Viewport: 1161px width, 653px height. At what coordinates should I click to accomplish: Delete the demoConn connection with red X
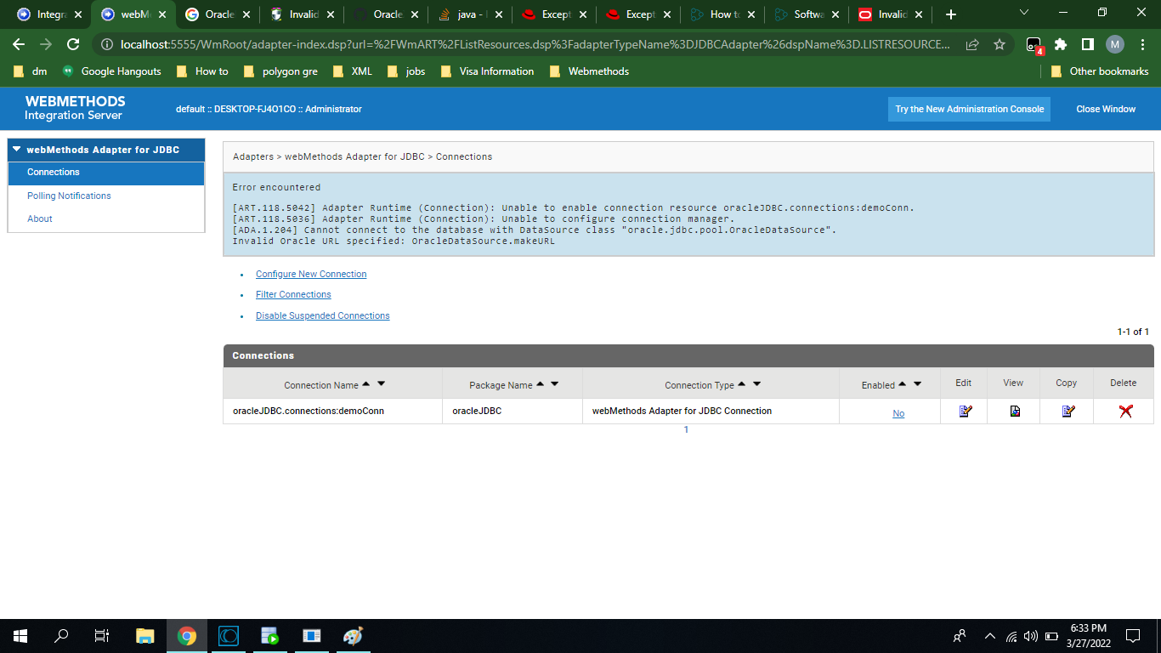[x=1125, y=412]
